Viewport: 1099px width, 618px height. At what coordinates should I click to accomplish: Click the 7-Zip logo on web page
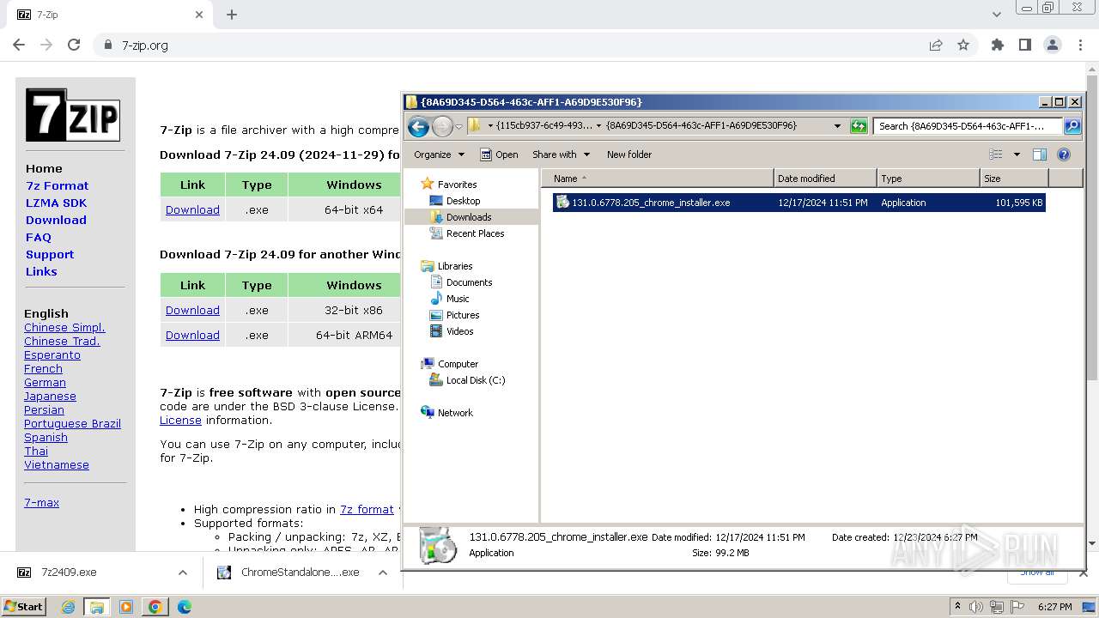(x=73, y=115)
